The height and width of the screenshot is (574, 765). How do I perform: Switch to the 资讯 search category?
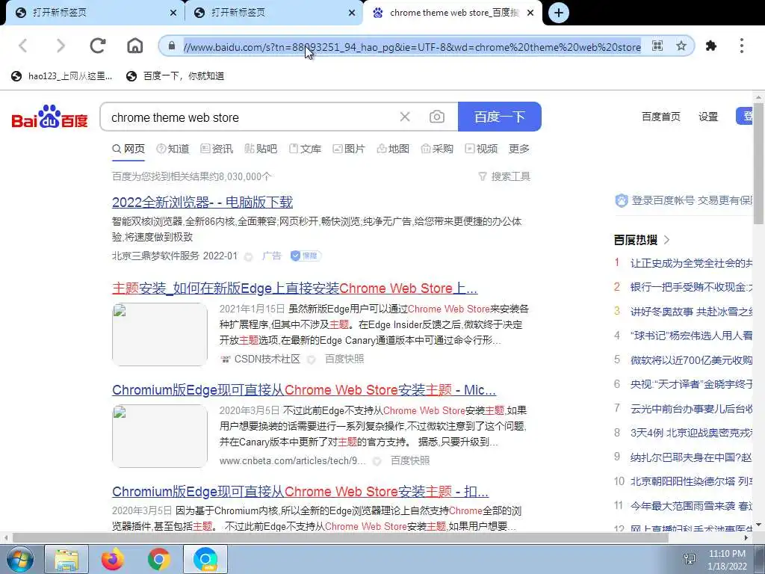click(x=217, y=149)
